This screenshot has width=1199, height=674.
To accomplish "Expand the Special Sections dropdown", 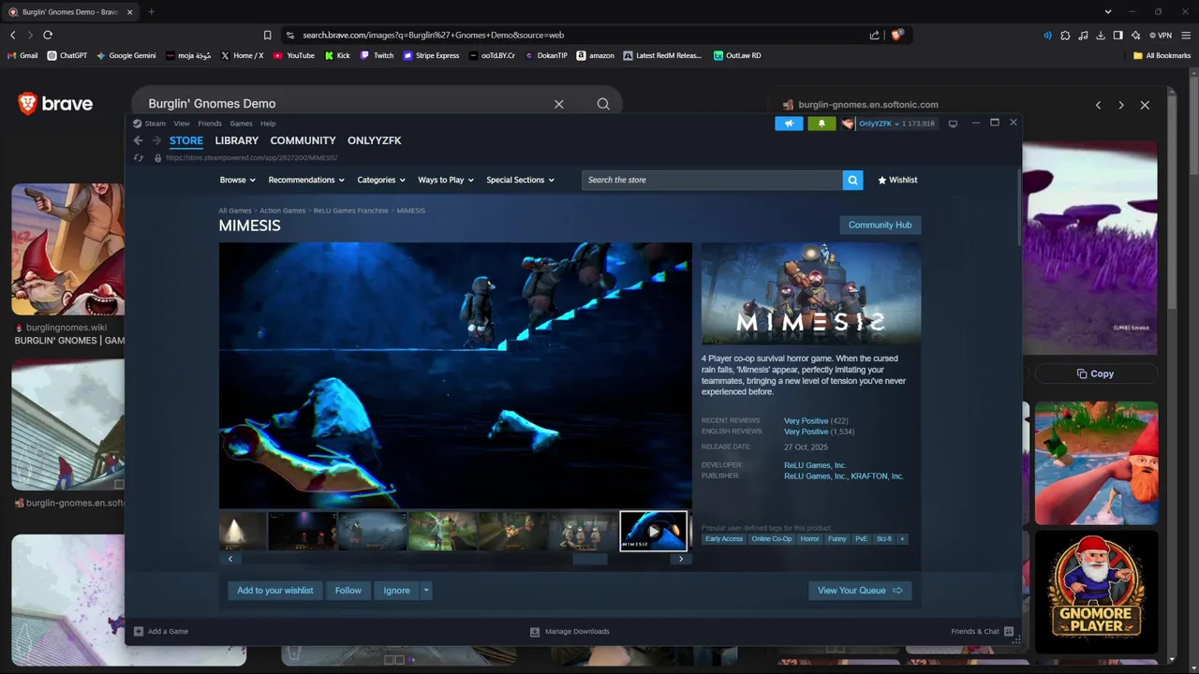I will [520, 180].
